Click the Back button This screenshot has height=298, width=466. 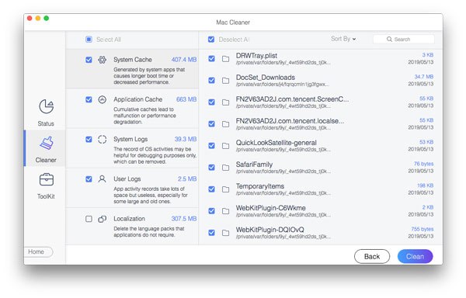(x=372, y=256)
